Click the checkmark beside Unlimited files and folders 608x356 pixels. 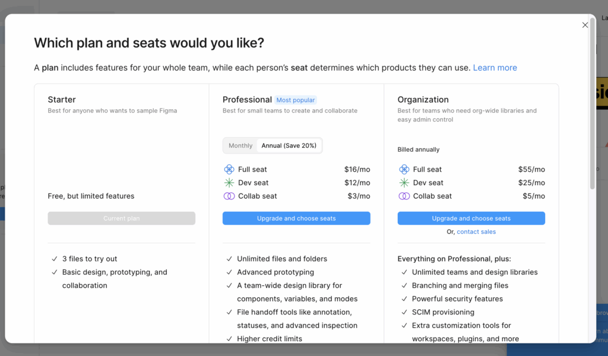coord(229,259)
